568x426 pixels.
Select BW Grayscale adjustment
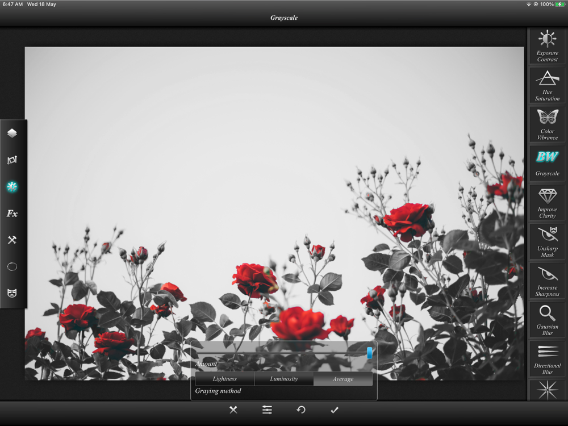point(547,164)
